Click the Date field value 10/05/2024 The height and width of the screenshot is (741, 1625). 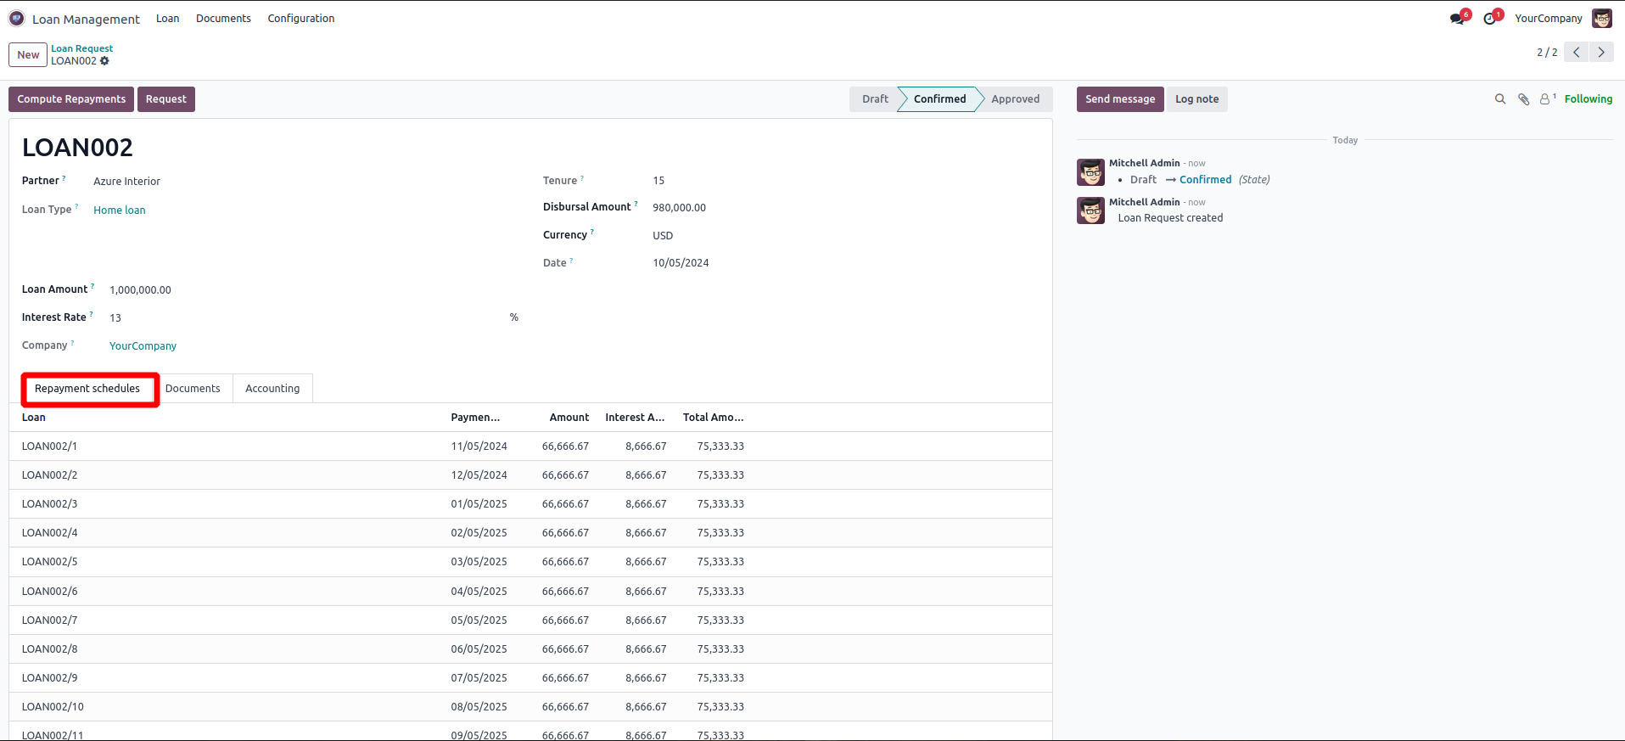pos(681,263)
